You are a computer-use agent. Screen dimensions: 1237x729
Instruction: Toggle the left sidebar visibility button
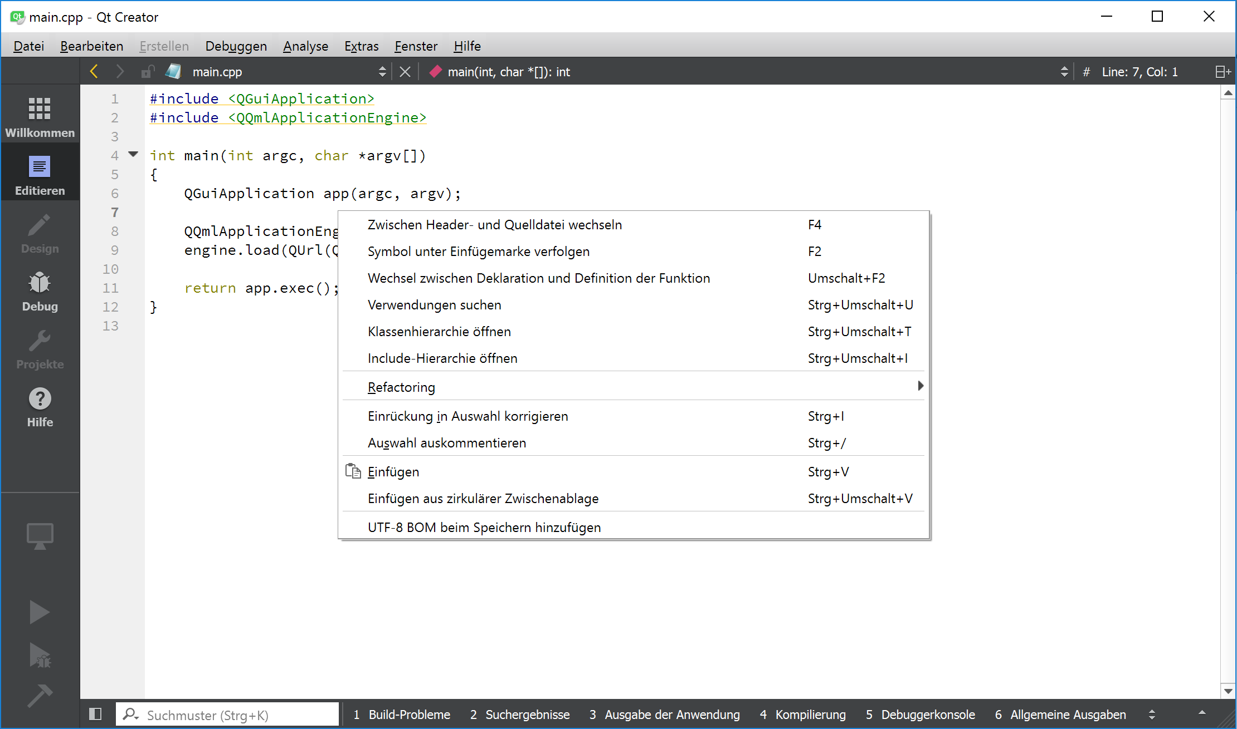tap(95, 714)
